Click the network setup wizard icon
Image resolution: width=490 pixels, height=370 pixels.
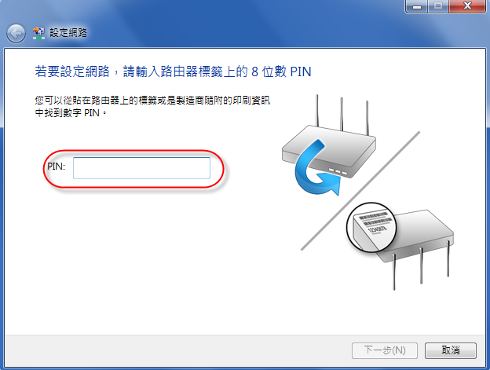[38, 33]
